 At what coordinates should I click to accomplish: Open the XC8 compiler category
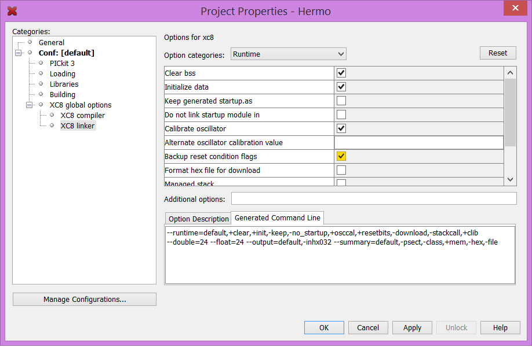(82, 116)
